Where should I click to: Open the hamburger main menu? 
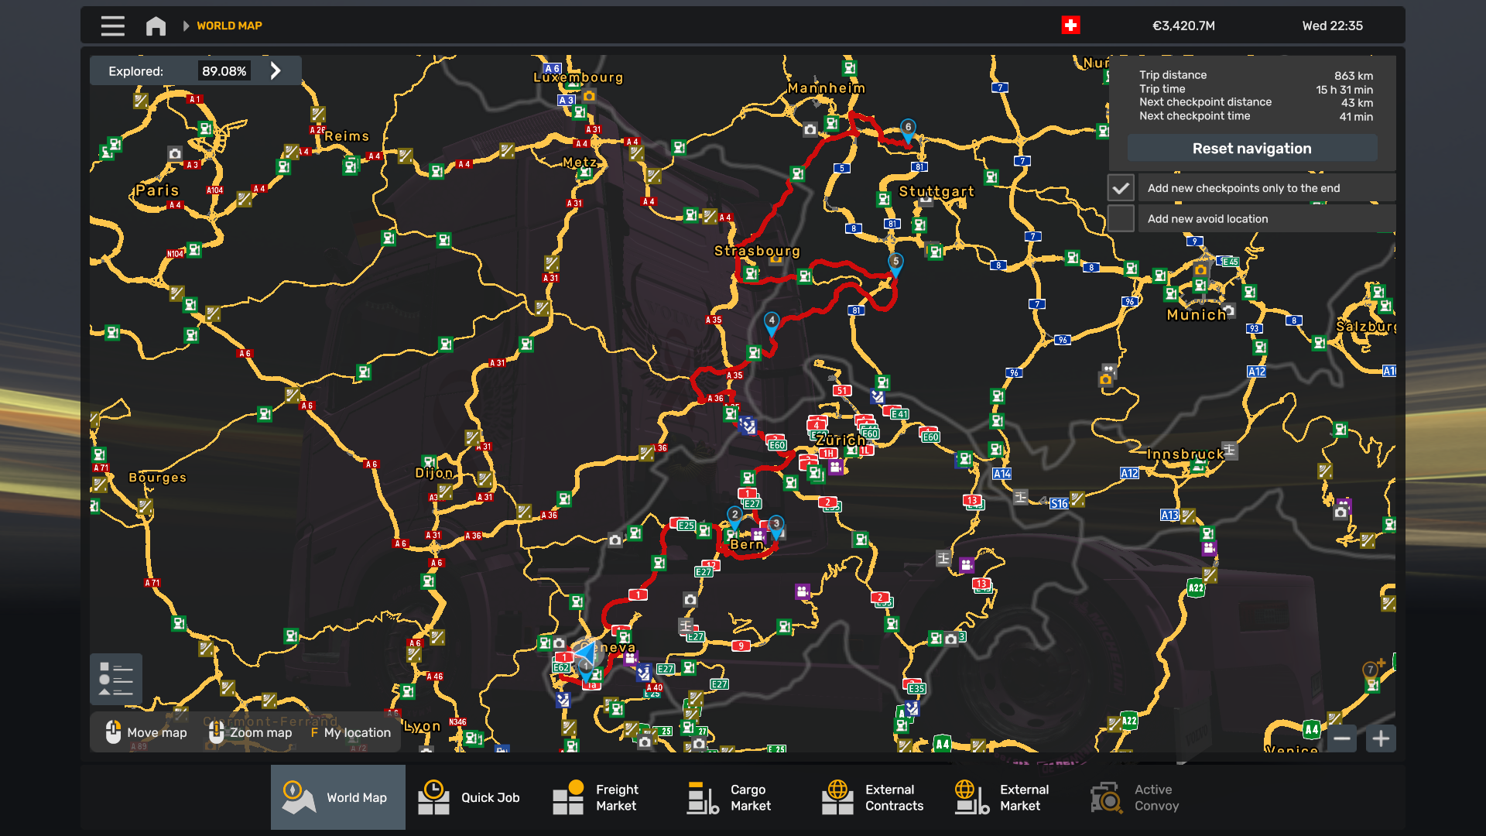112,26
